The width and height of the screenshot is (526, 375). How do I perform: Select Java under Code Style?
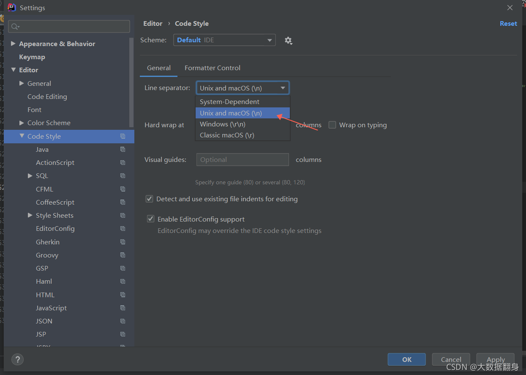[42, 149]
